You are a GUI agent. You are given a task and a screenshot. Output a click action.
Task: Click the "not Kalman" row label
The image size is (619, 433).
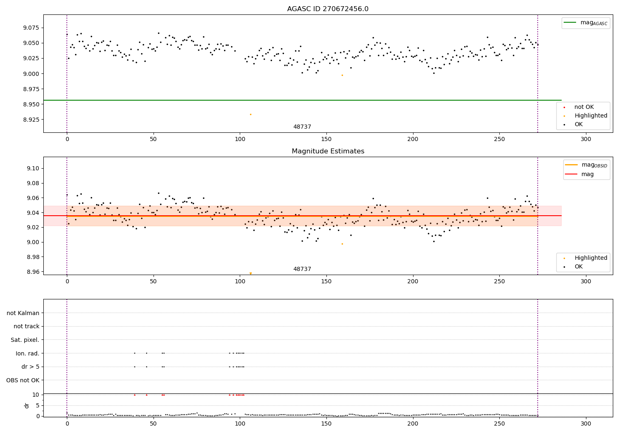23,313
